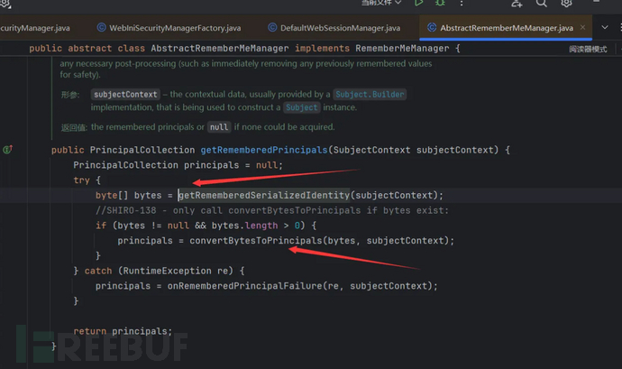Click the implemented method gutter icon

tap(7, 149)
